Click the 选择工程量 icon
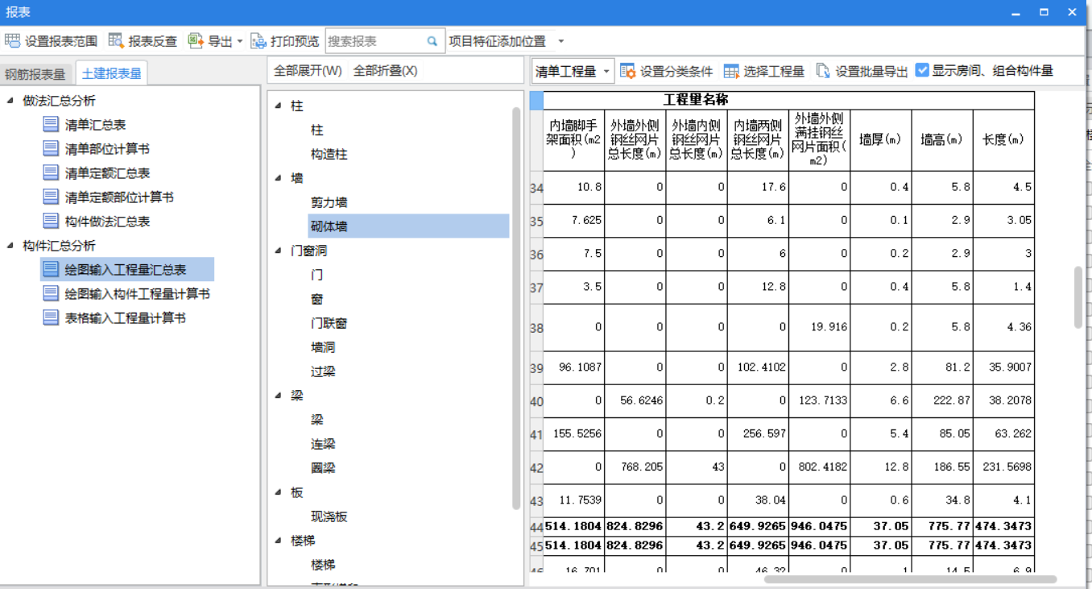 (x=731, y=71)
